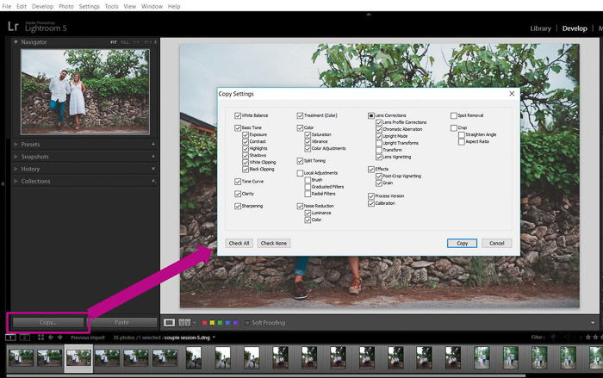Click the Collections plus icon
This screenshot has height=378, width=603.
[153, 182]
